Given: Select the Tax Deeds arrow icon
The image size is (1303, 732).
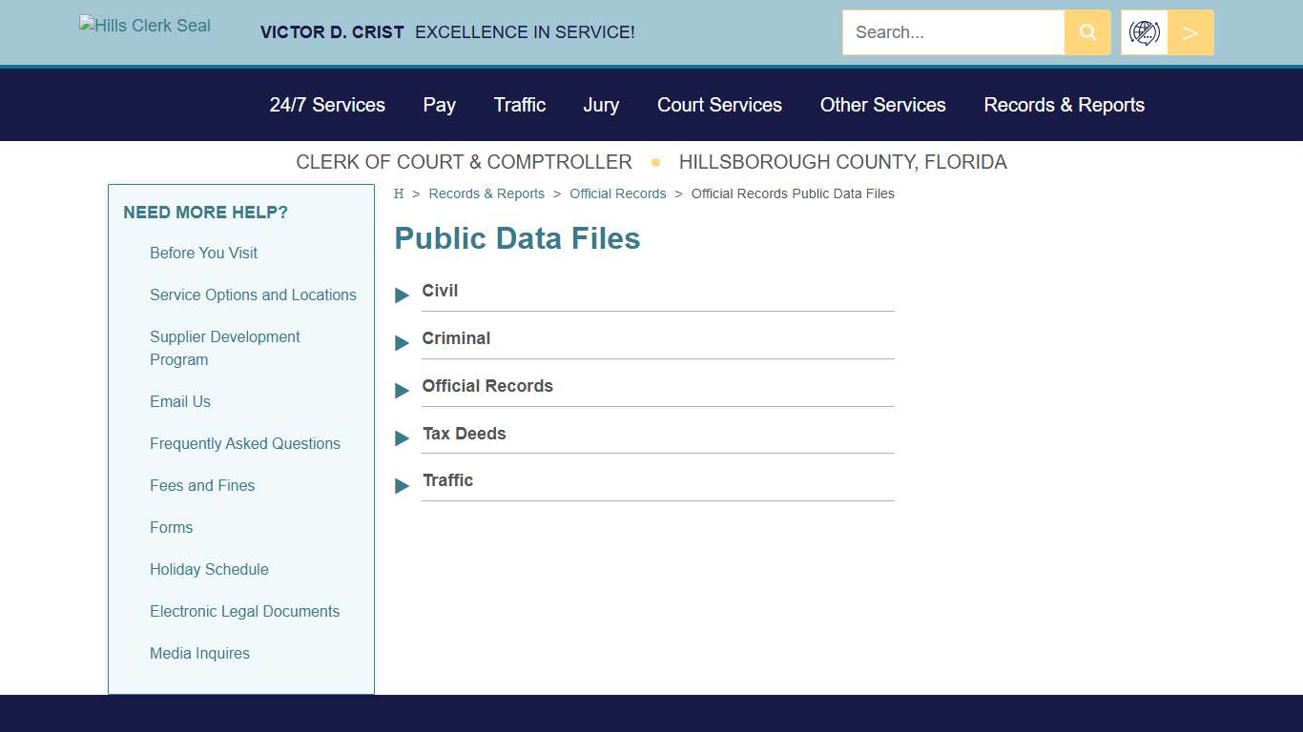Looking at the screenshot, I should 402,438.
